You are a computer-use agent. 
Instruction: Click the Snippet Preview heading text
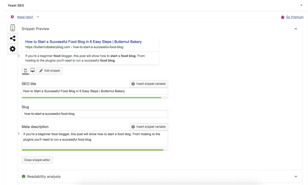click(35, 29)
